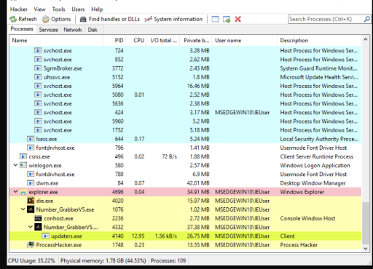Click the Refresh toolbar button
373x269 pixels.
[23, 19]
